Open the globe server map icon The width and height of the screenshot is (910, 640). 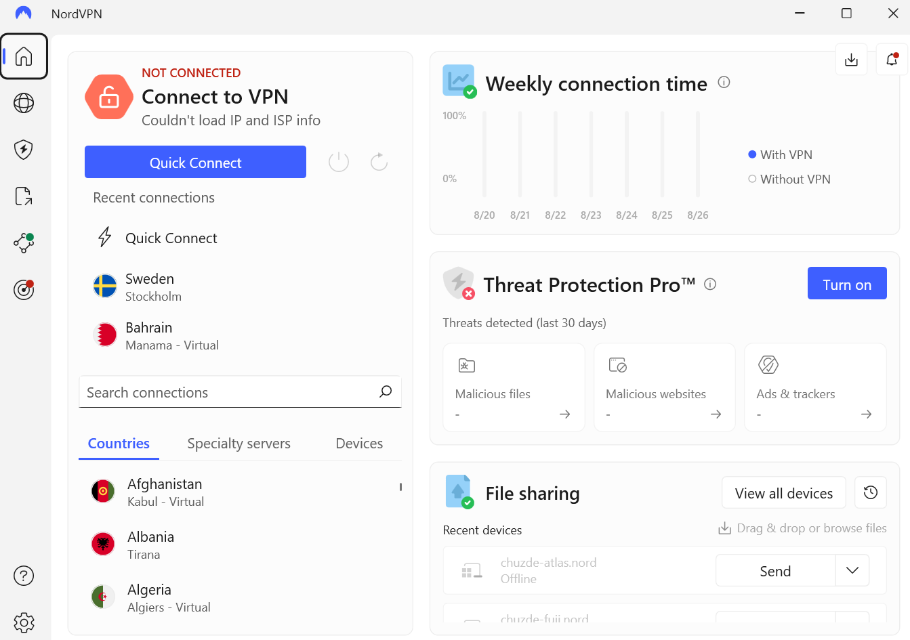click(x=24, y=103)
